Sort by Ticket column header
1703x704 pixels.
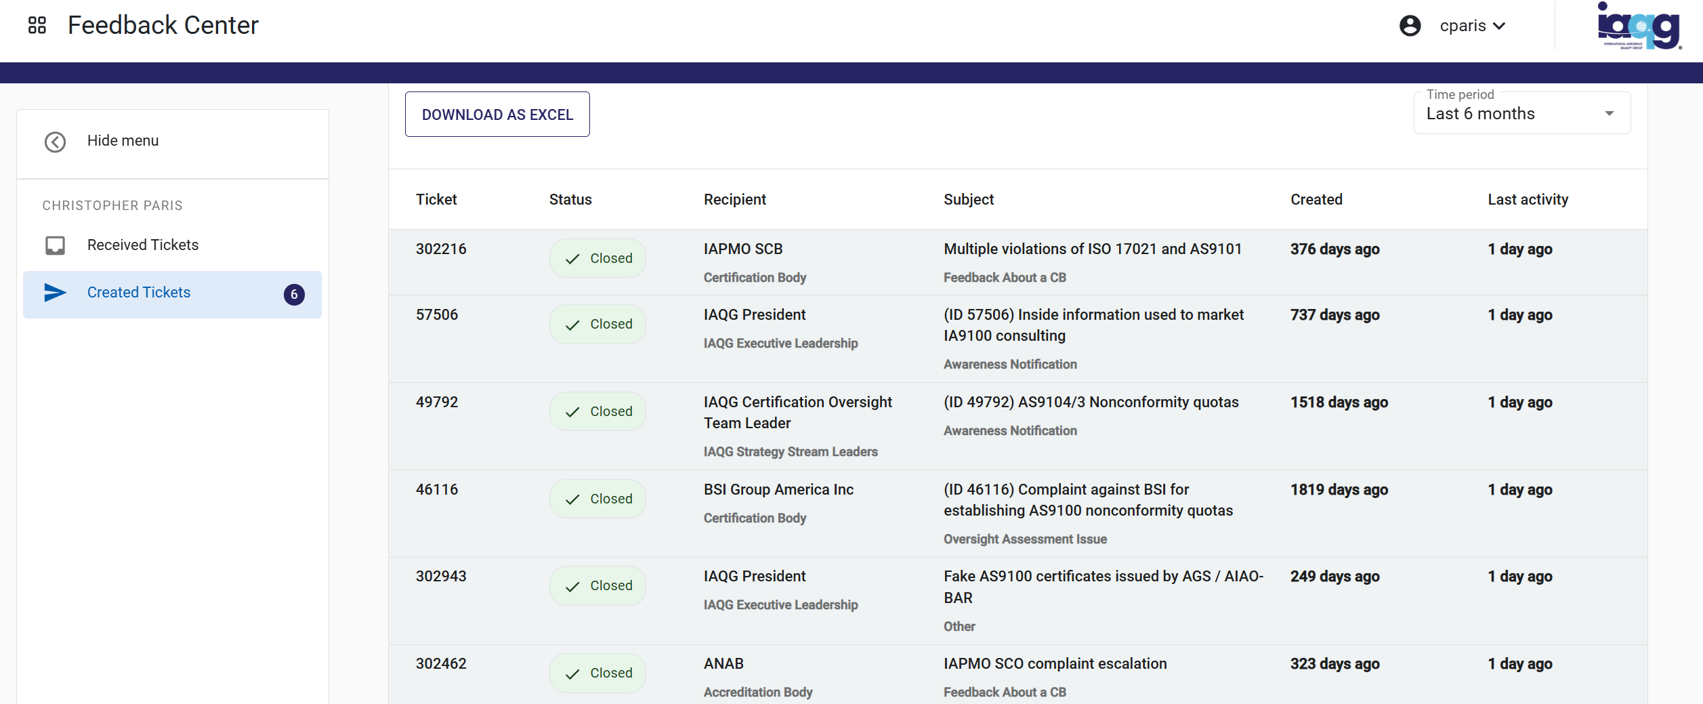[436, 199]
